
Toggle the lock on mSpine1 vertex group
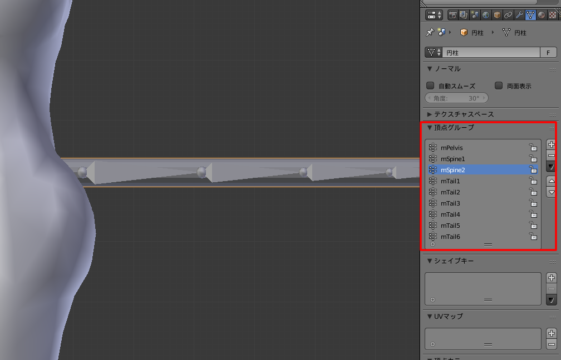[533, 158]
